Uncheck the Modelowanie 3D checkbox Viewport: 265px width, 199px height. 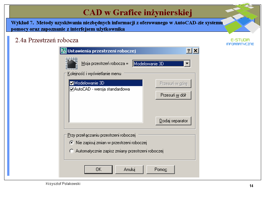[72, 83]
